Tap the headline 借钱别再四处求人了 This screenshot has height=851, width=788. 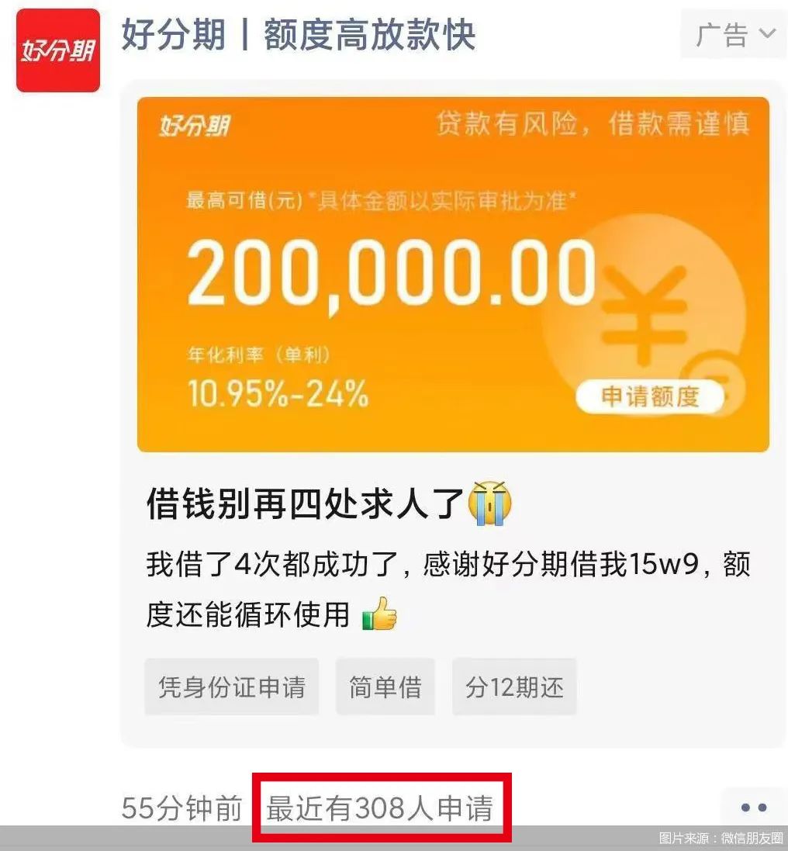[x=305, y=504]
